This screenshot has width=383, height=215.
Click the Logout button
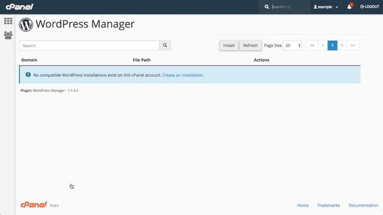[370, 7]
